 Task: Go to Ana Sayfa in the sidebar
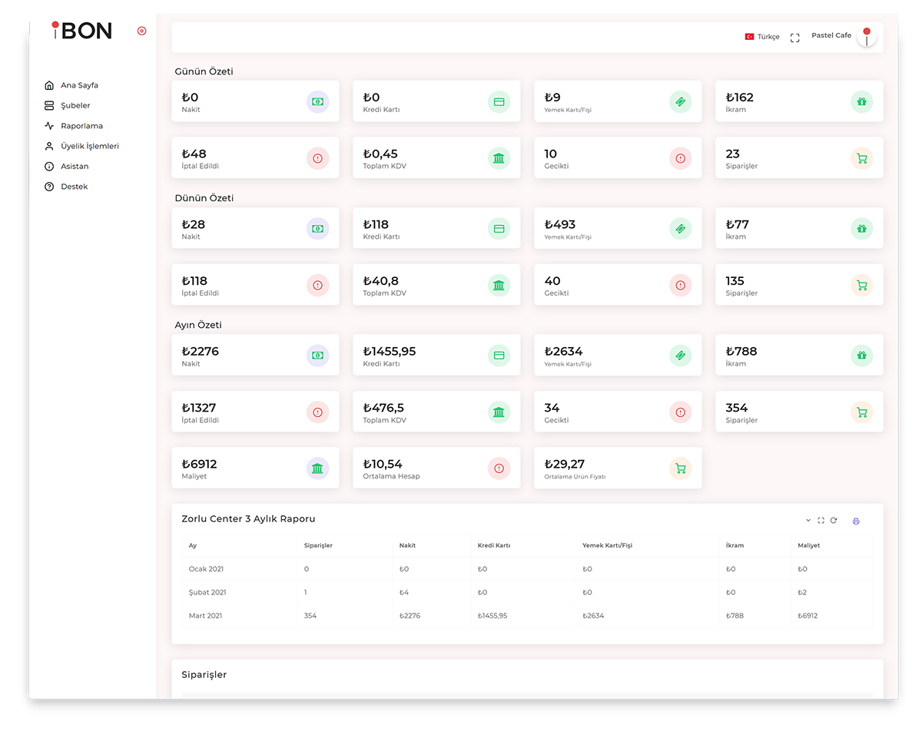pyautogui.click(x=79, y=85)
